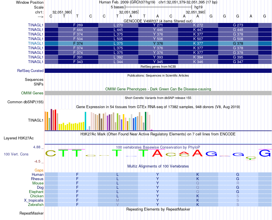This screenshot has width=272, height=220.
Task: Click the 4.88 upper conservation score value
Action: point(37,147)
